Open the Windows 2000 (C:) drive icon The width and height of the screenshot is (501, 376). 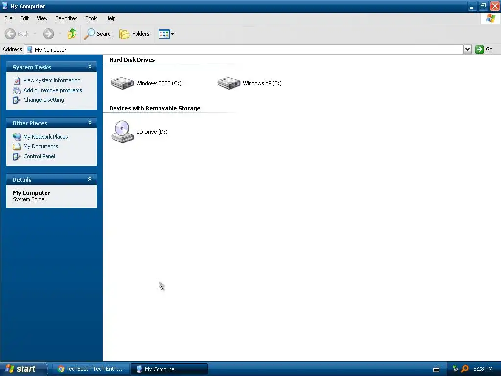(x=122, y=83)
